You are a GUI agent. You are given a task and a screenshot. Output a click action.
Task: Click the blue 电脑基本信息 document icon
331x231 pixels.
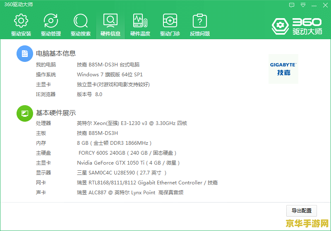[x=25, y=54]
